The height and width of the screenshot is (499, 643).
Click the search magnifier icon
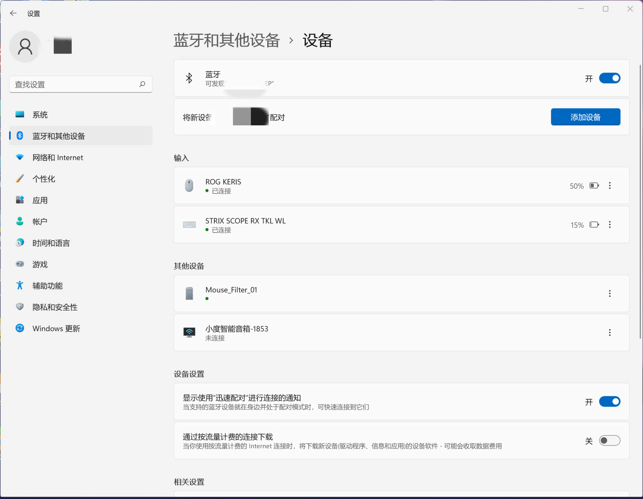(x=142, y=84)
